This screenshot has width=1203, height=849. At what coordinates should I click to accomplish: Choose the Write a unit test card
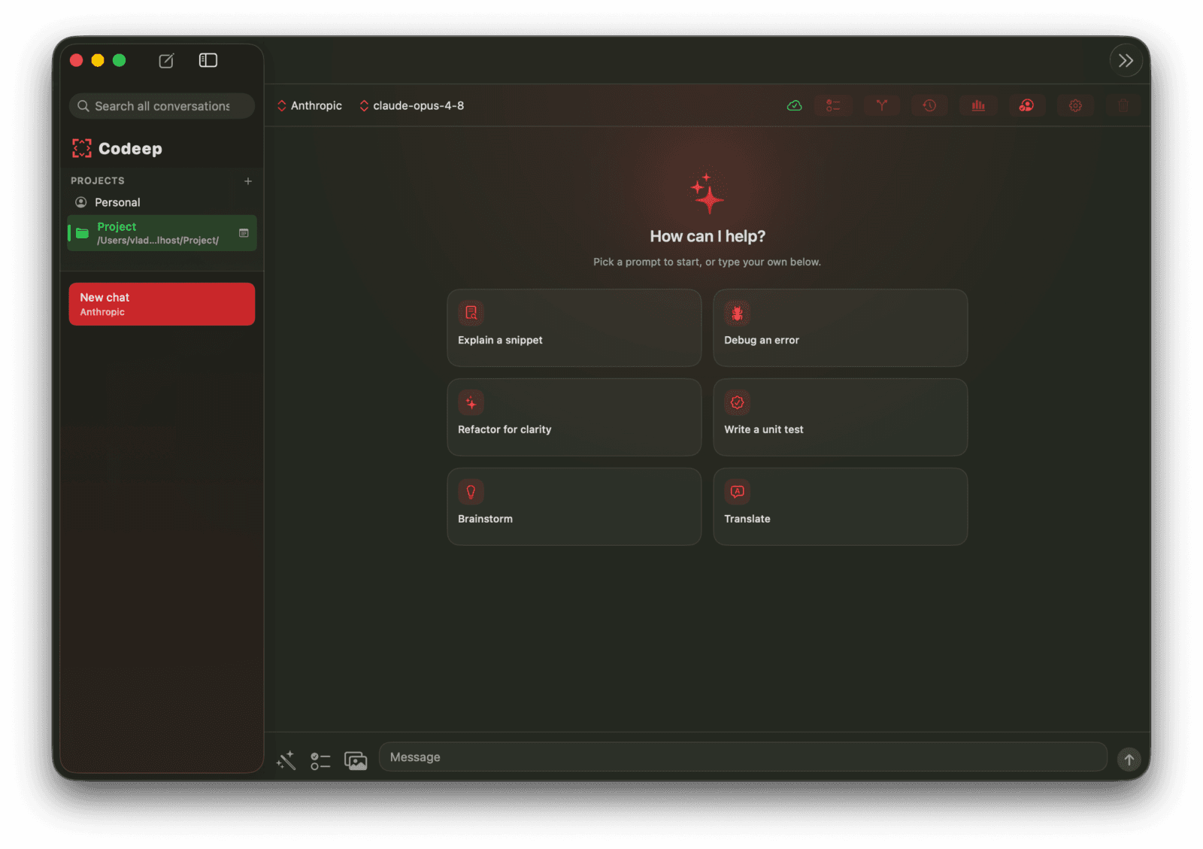click(840, 417)
